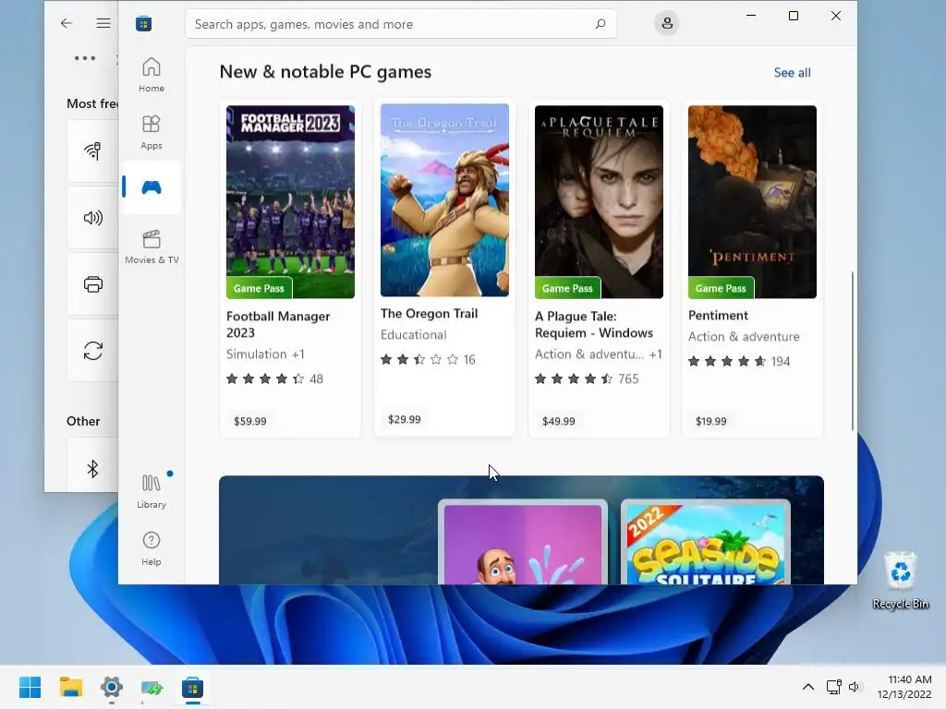Open the Bluetooth item in Settings window

(x=93, y=468)
